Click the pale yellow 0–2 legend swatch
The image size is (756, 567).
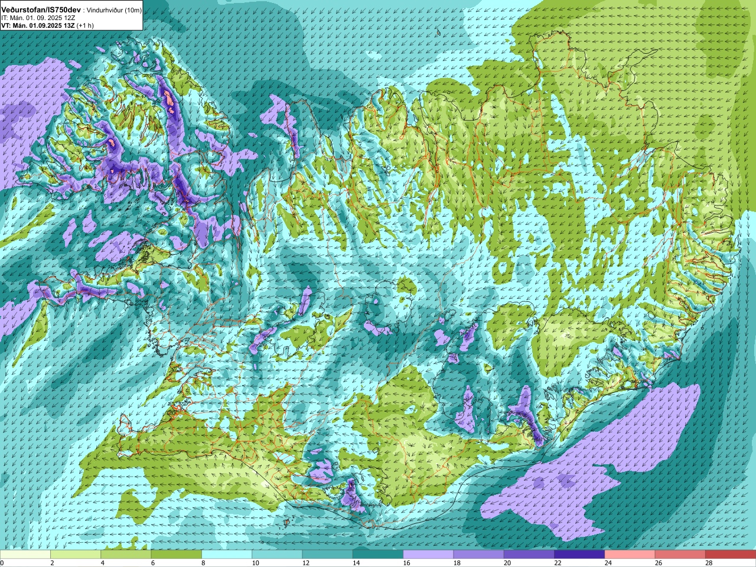(25, 555)
